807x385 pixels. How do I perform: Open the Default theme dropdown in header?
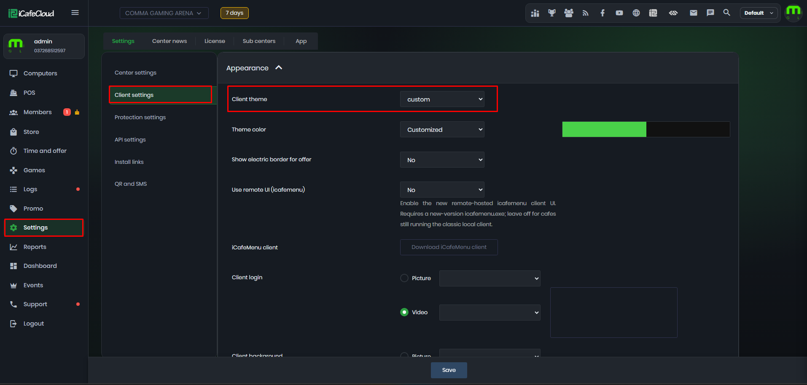pyautogui.click(x=759, y=13)
